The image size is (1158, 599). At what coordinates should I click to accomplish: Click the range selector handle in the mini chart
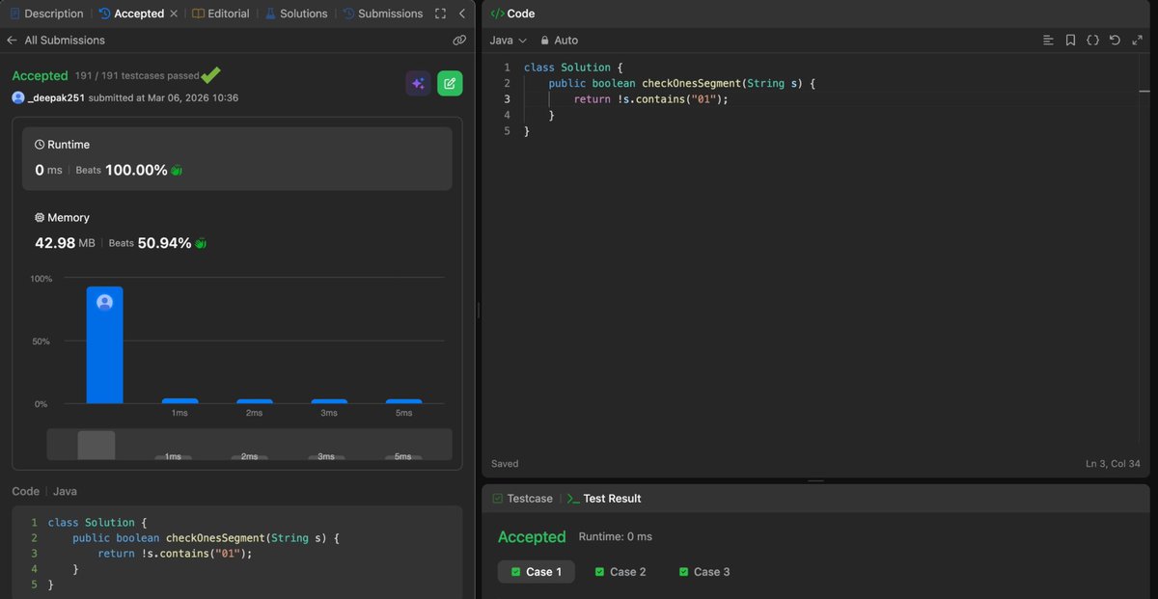(96, 445)
